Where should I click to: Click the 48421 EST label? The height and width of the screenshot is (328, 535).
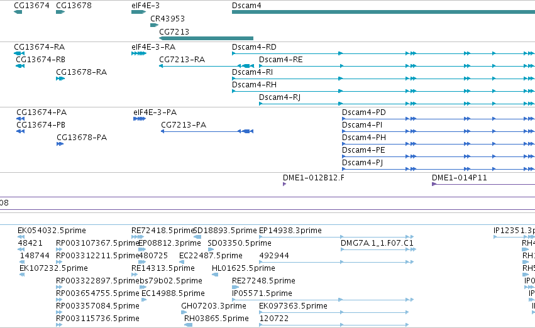(30, 243)
